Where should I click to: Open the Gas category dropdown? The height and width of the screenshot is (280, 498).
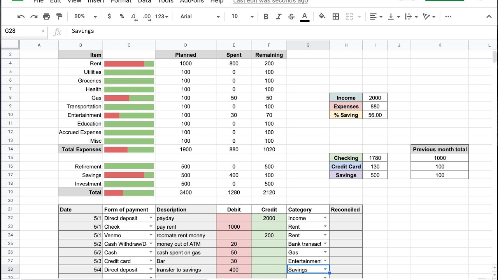pyautogui.click(x=325, y=252)
